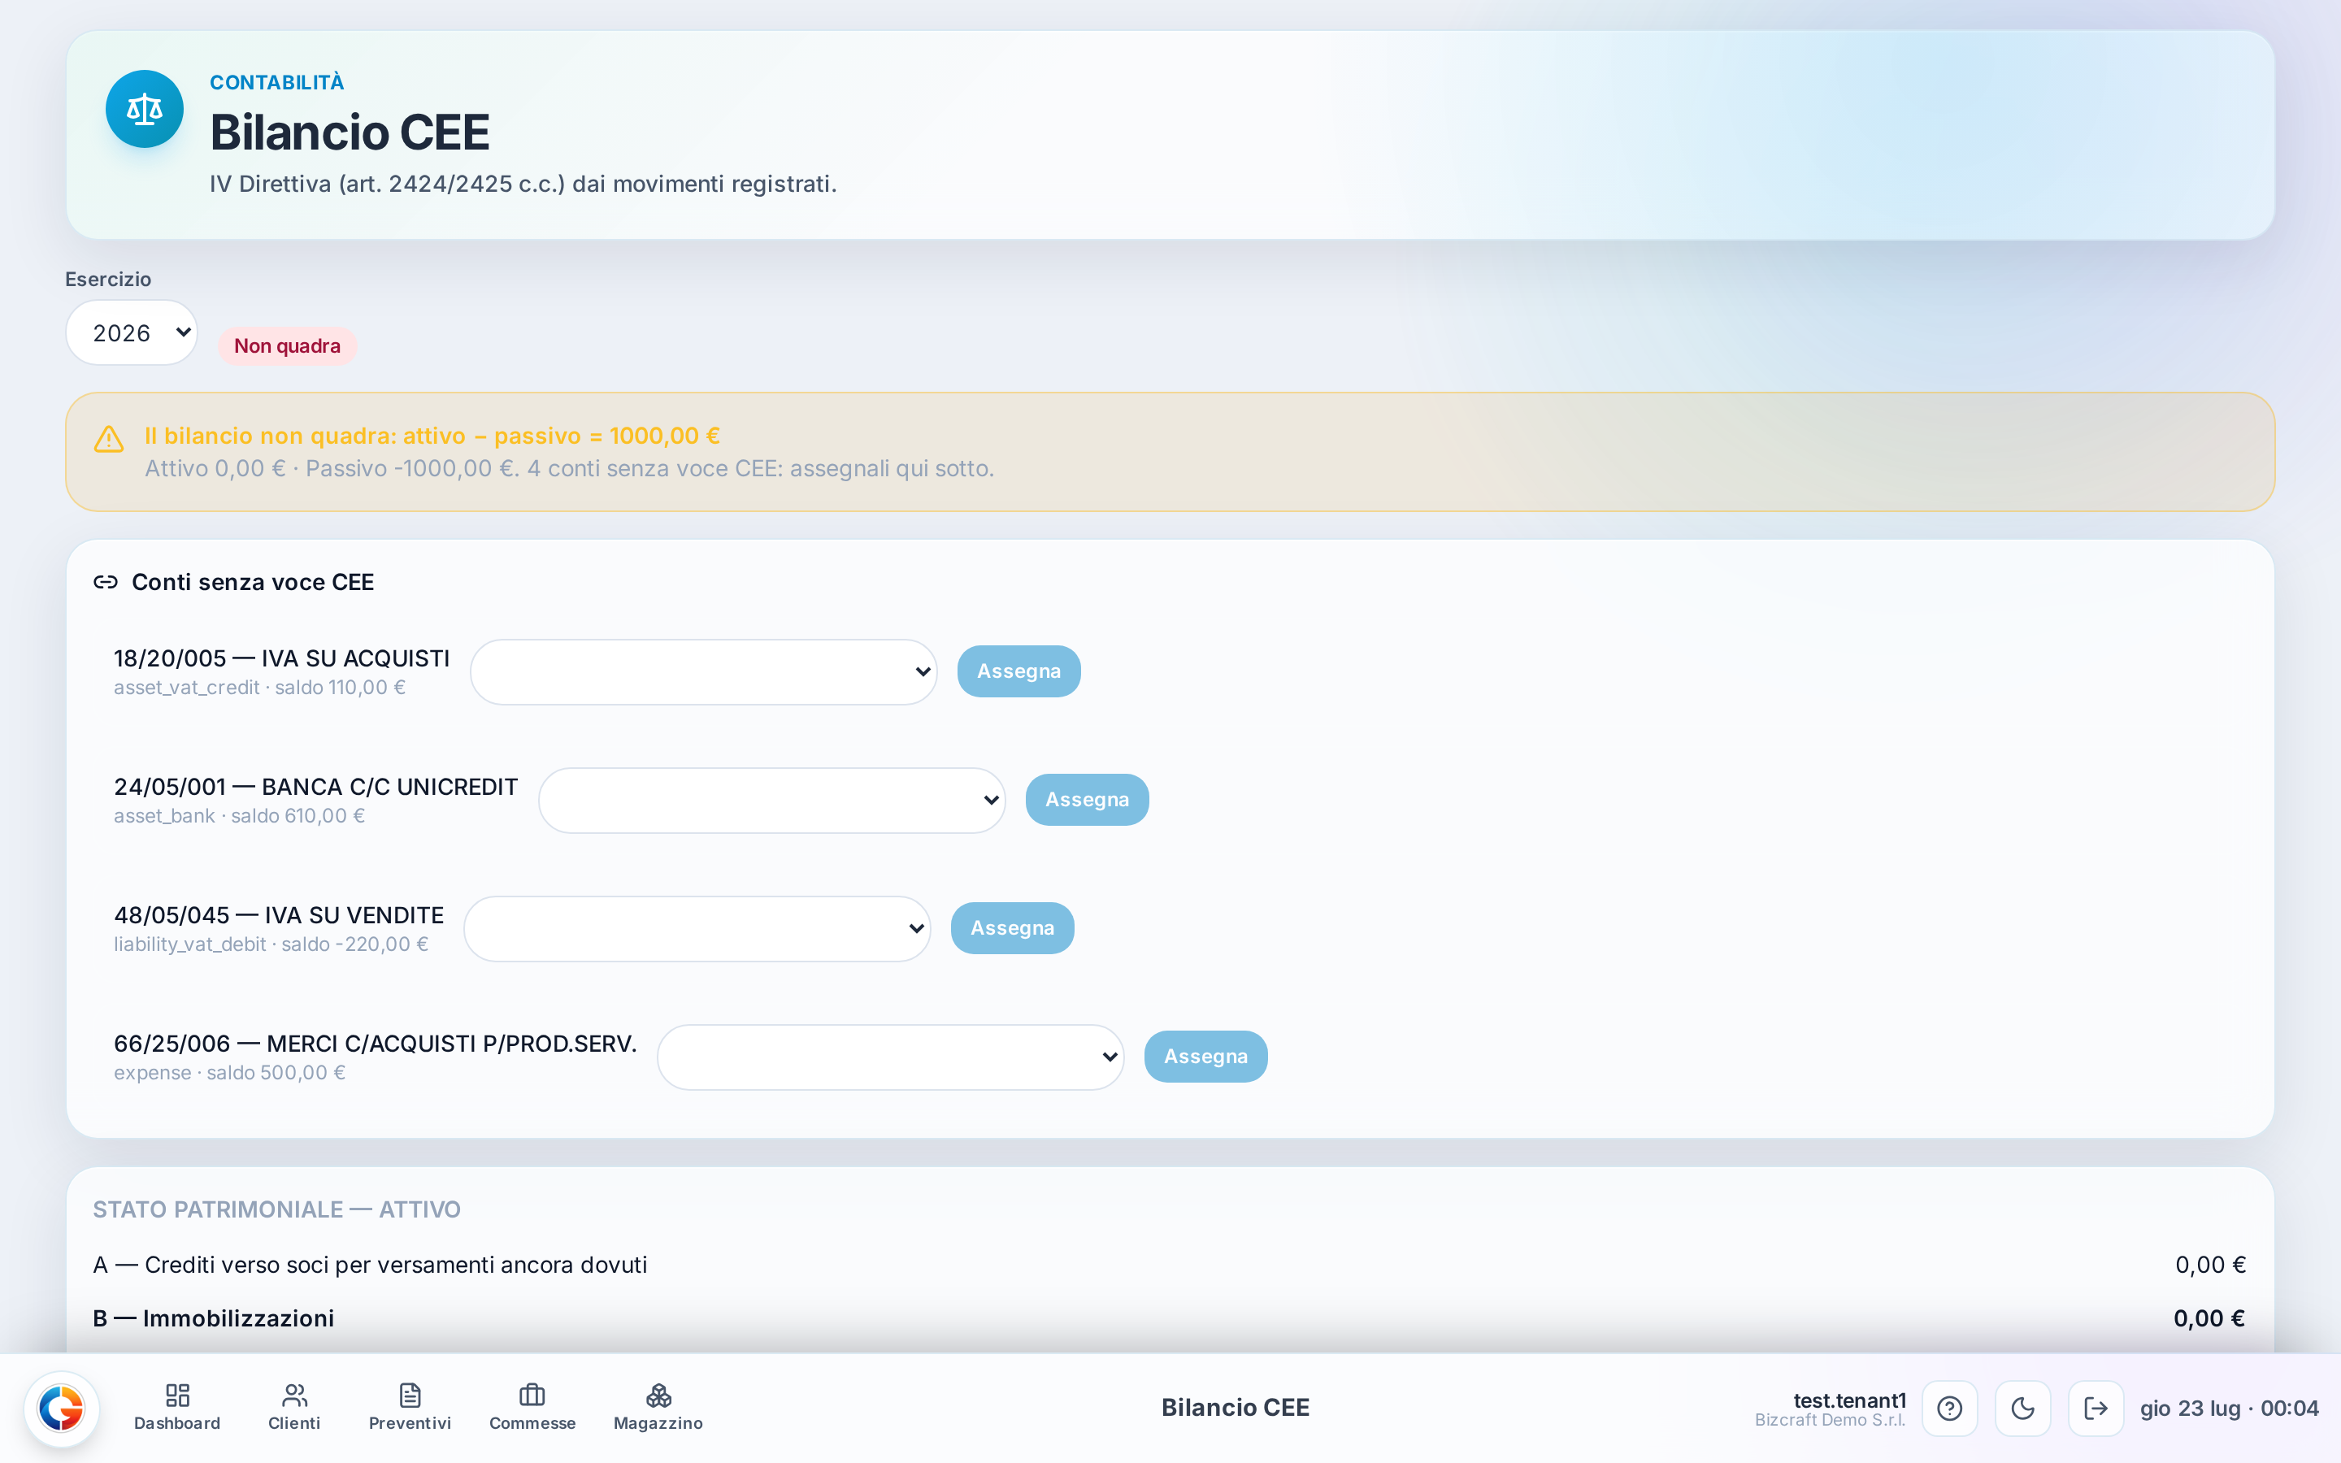This screenshot has width=2341, height=1463.
Task: Click the gio 23 lug · 00:04 clock
Action: point(2229,1409)
